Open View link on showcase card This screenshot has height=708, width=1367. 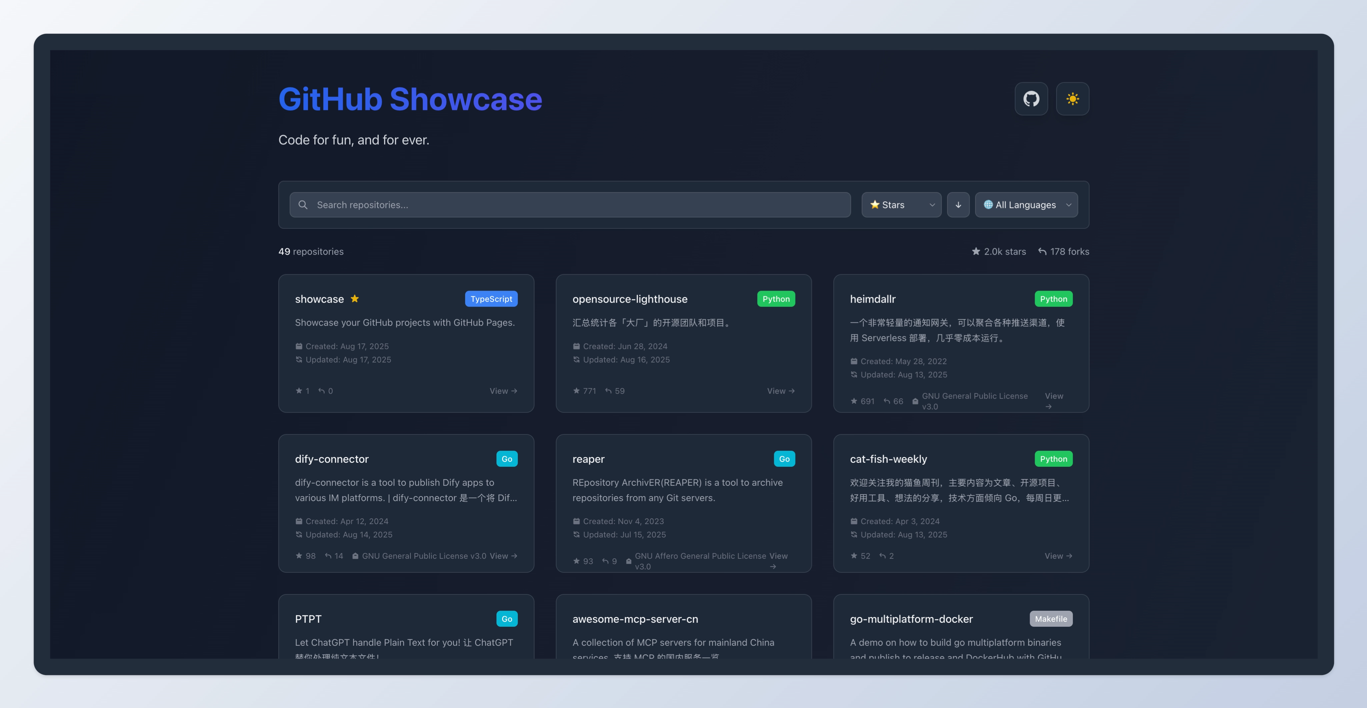click(x=503, y=391)
